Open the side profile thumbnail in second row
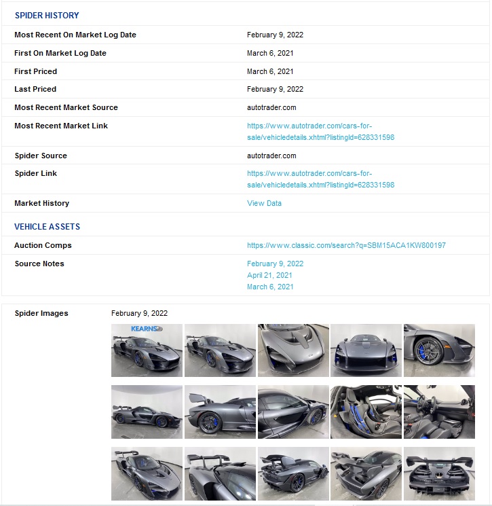The image size is (492, 506). click(147, 412)
